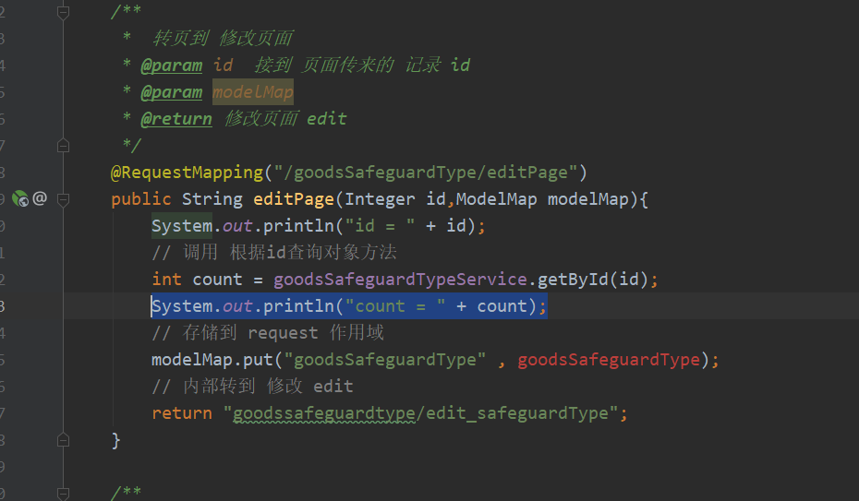Click the editPage method name

(294, 199)
